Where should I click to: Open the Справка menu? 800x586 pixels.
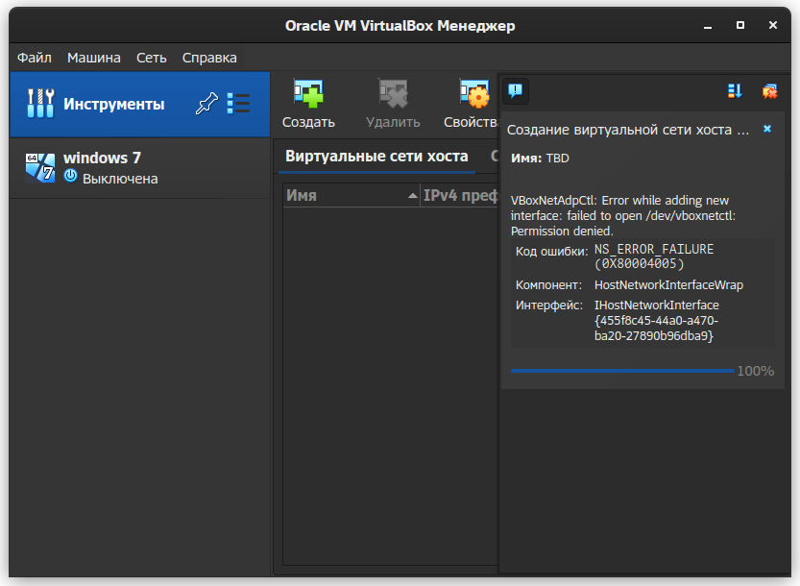[209, 58]
